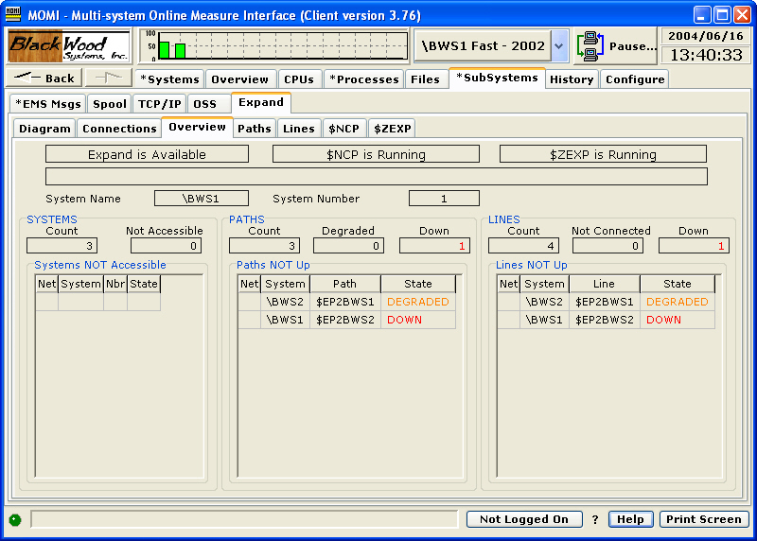Select the Expand Overview sub-tab
The width and height of the screenshot is (757, 541).
coord(197,127)
